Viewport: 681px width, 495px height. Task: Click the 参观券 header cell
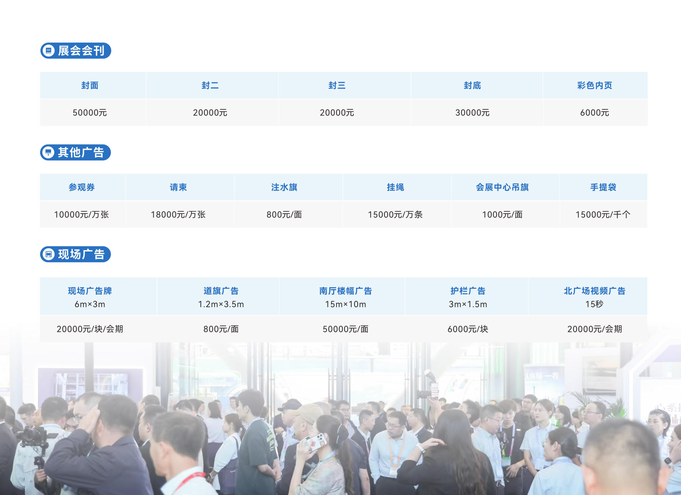[82, 187]
